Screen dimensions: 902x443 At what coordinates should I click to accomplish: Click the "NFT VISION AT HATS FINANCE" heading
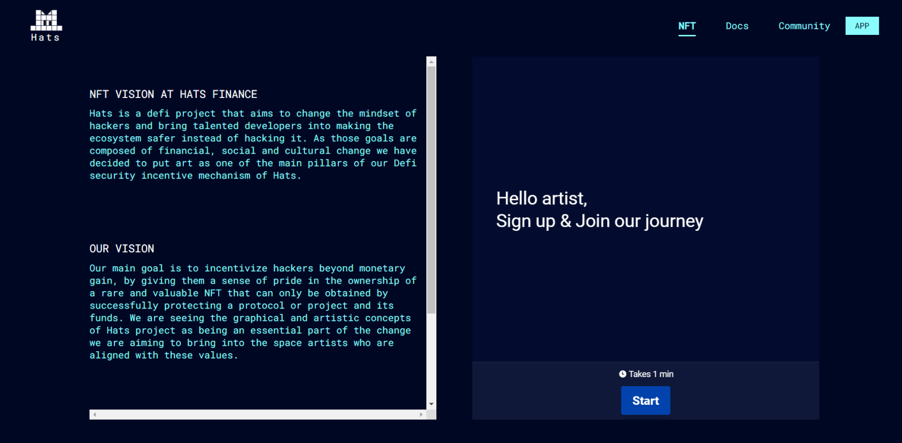tap(173, 94)
